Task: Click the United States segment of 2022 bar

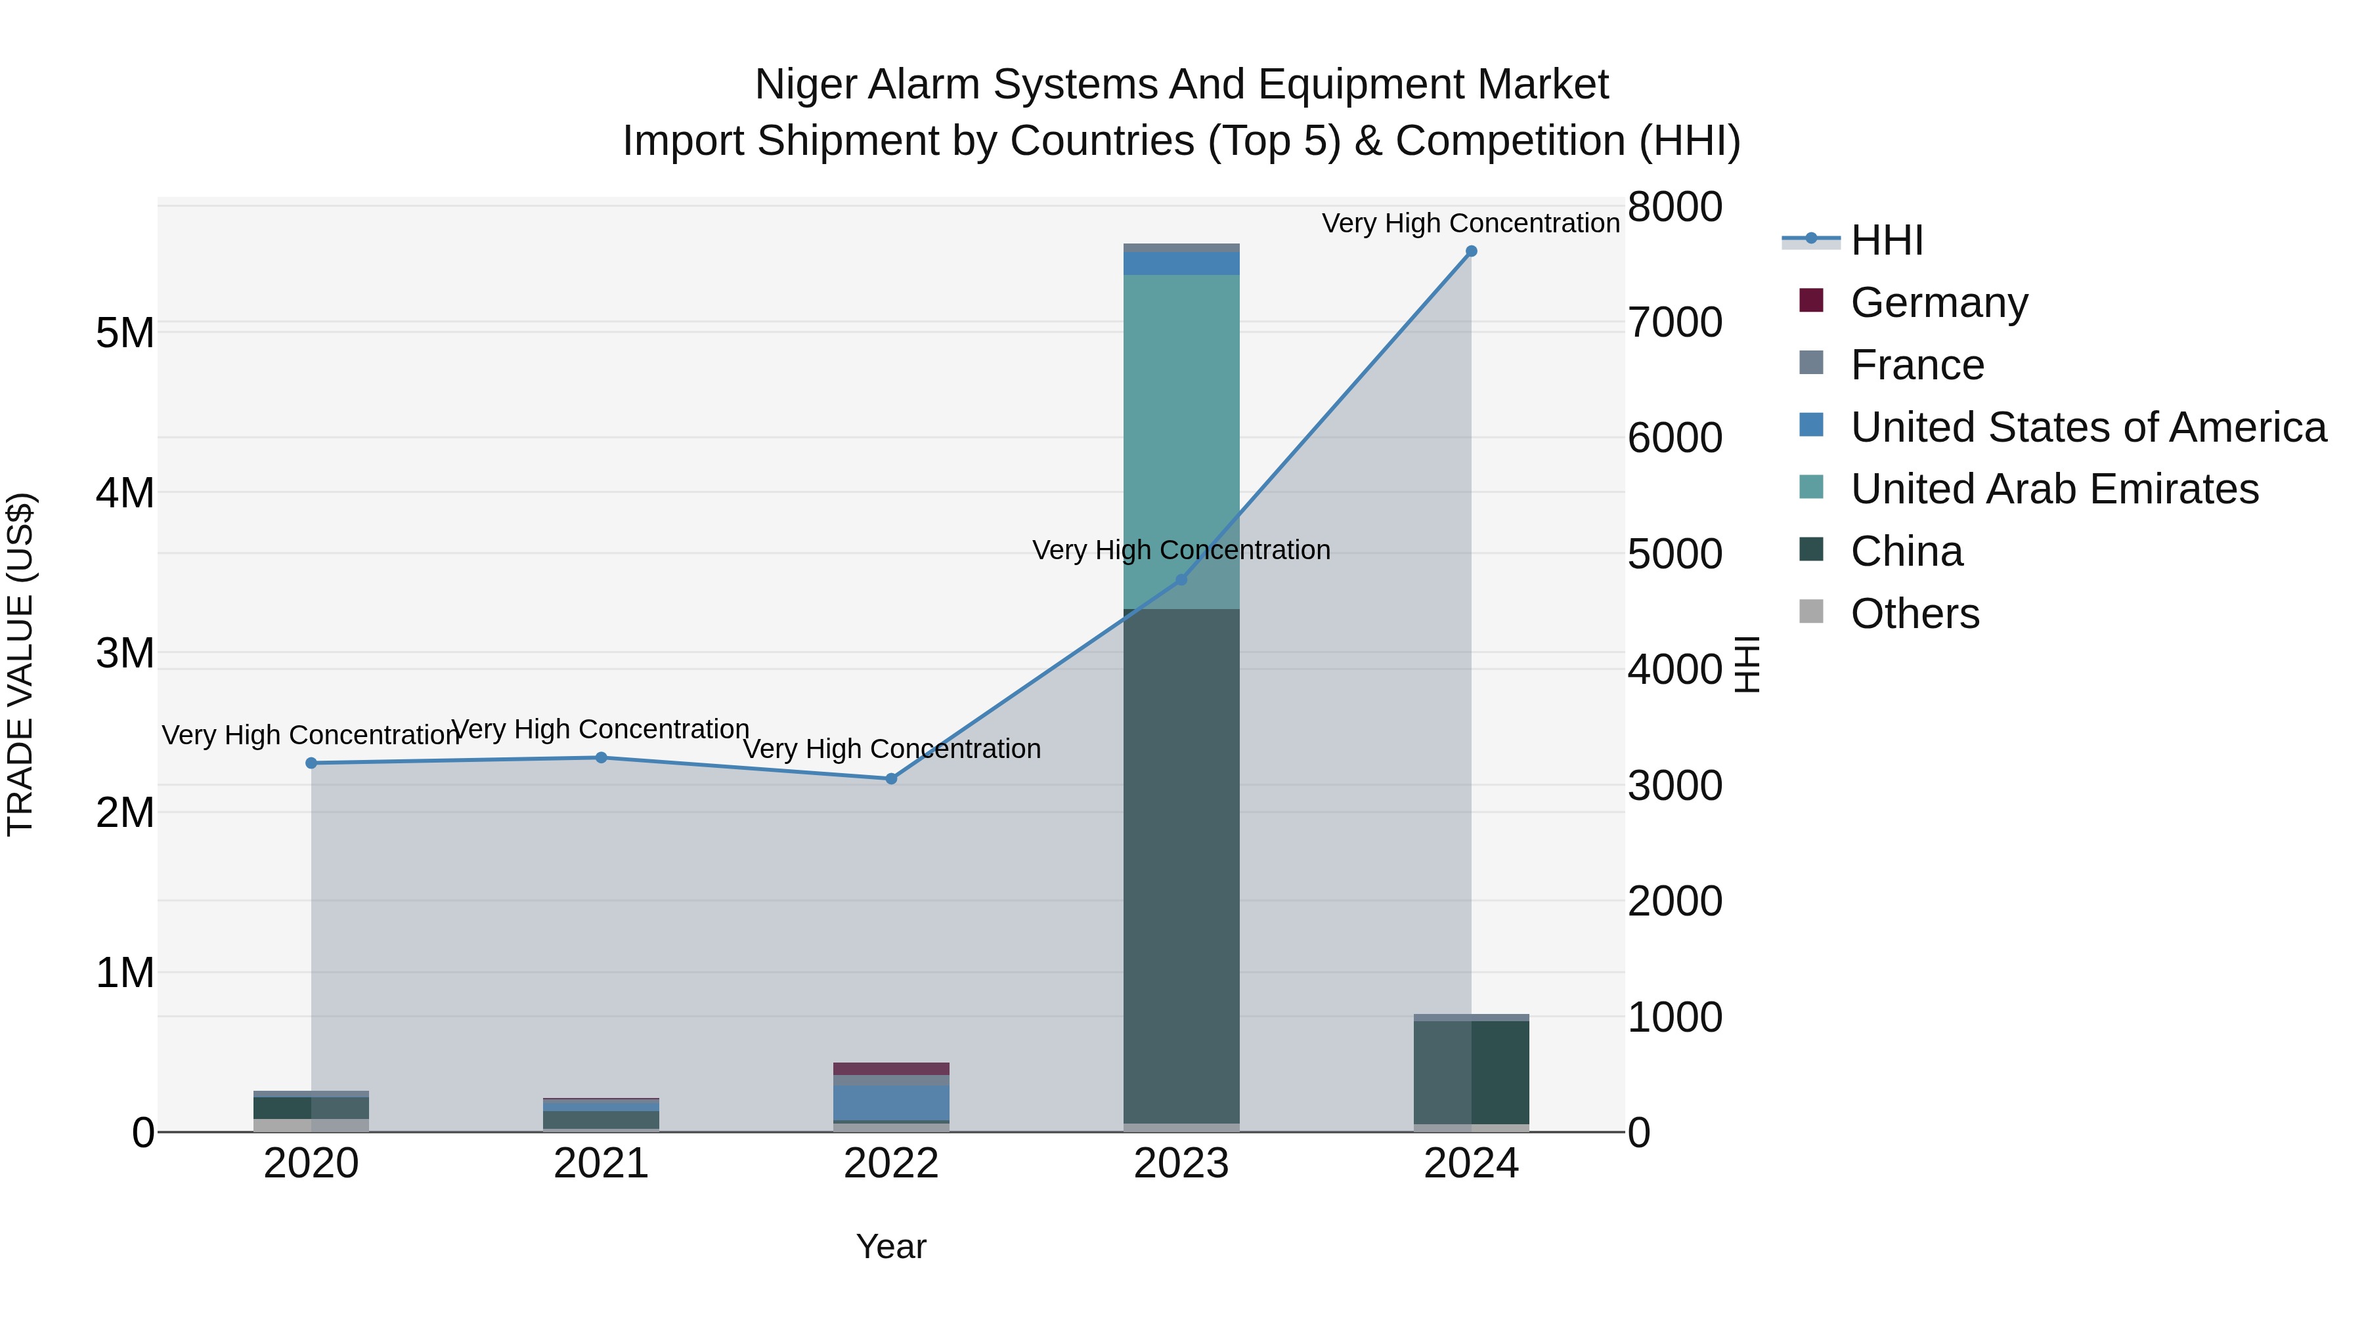Action: [x=891, y=1103]
